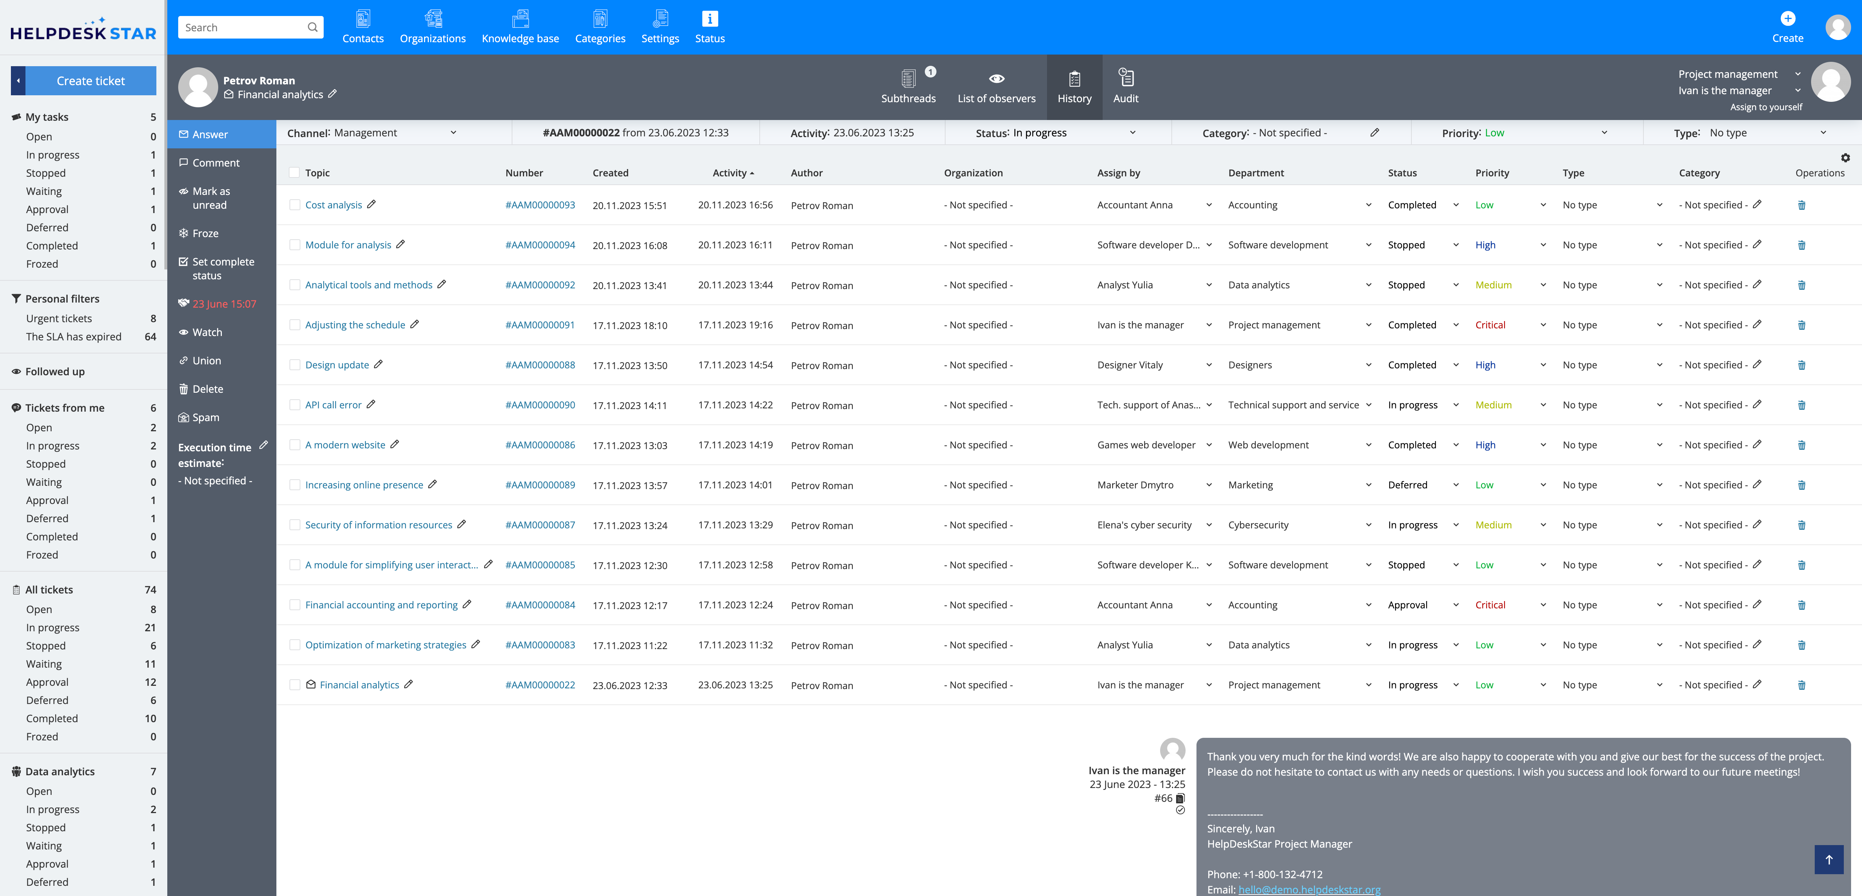Select the Design update ticket checkbox
Viewport: 1862px width, 896px height.
pyautogui.click(x=294, y=365)
